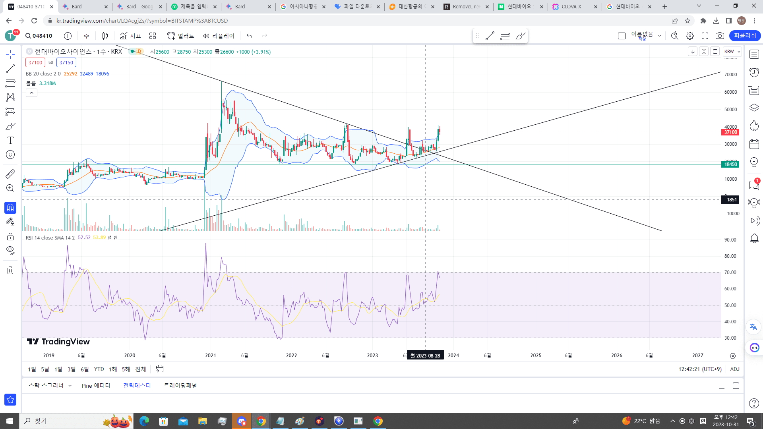Viewport: 763px width, 429px height.
Task: Select the 1일 time range
Action: click(32, 369)
